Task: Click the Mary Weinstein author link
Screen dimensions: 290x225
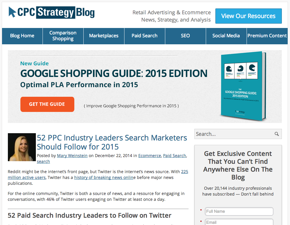Action: click(x=72, y=156)
